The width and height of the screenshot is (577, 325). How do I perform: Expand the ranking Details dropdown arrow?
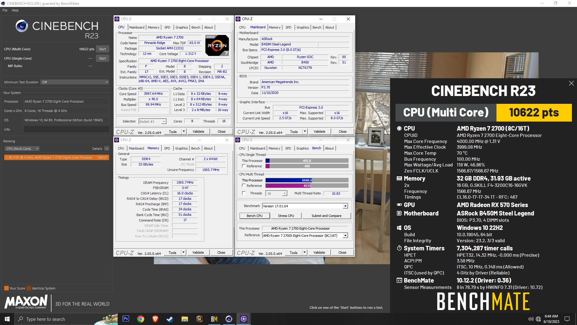coord(107,149)
